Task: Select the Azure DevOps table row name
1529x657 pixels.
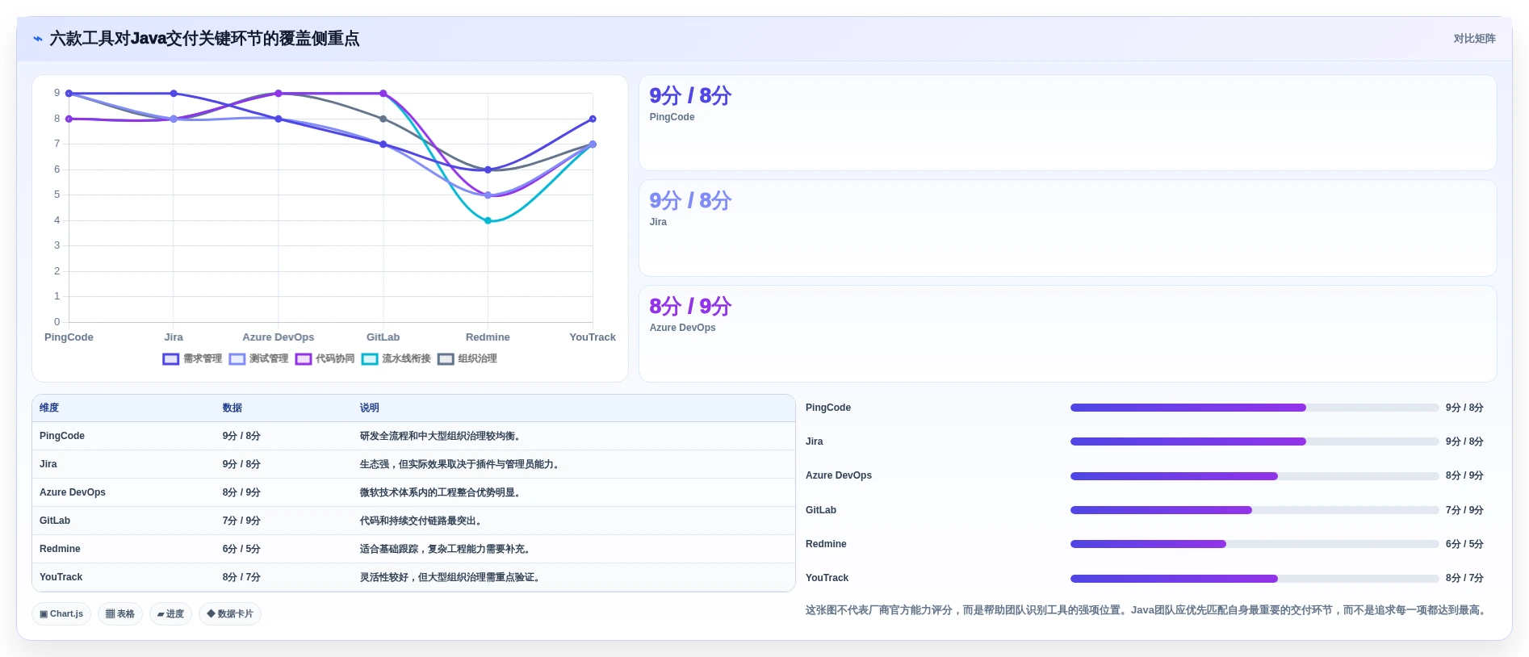Action: click(x=73, y=492)
